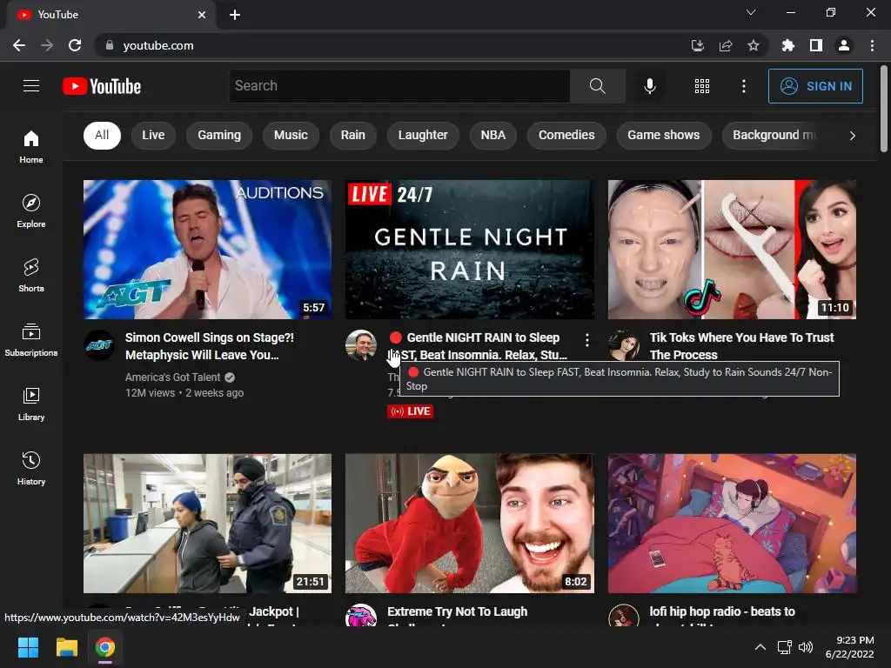Open History in sidebar
The width and height of the screenshot is (891, 668).
tap(31, 469)
